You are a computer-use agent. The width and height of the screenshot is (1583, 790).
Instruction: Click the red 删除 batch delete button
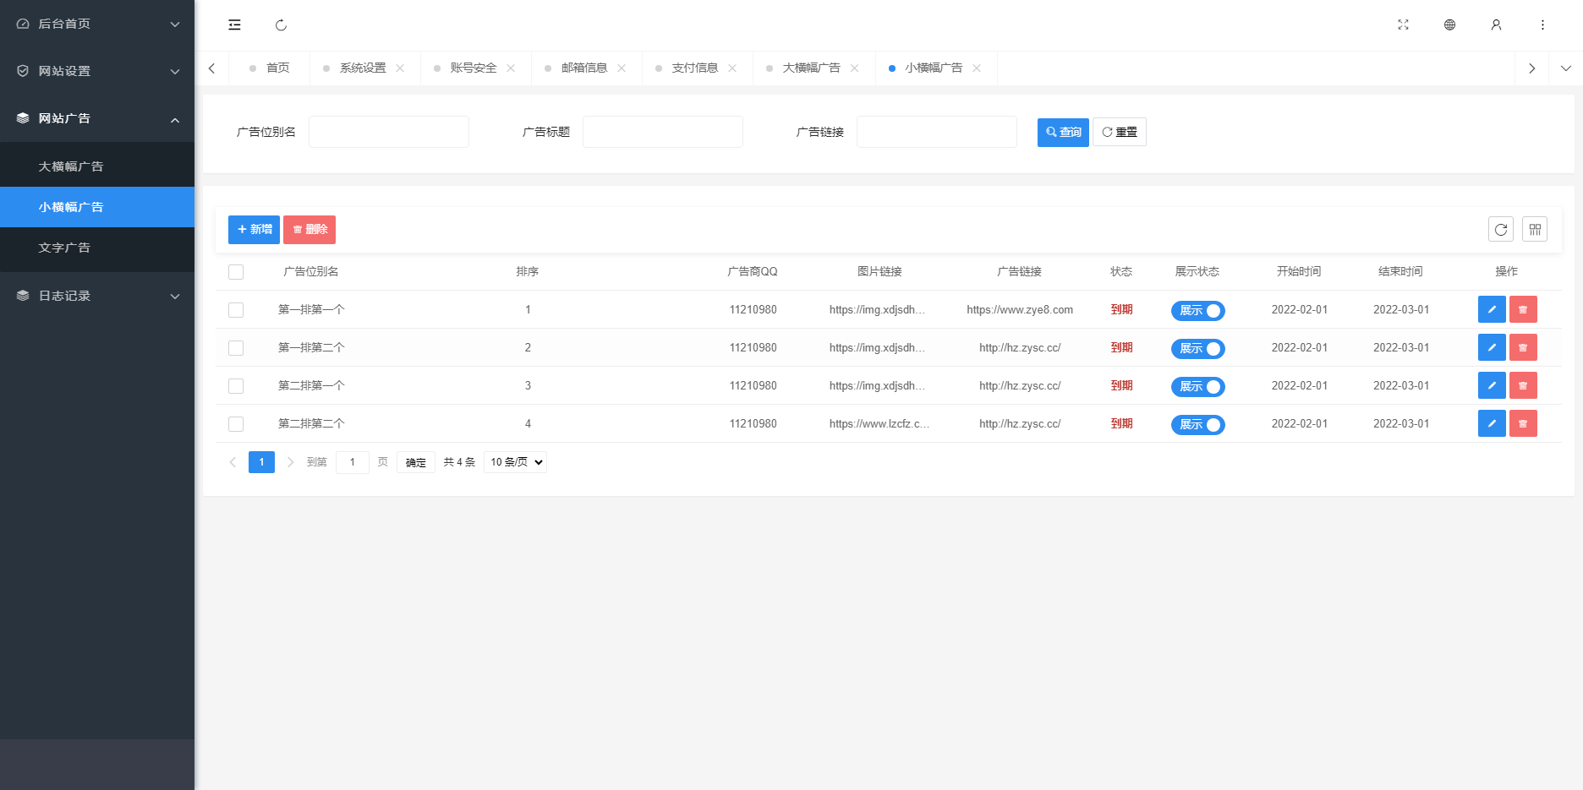[x=309, y=230]
